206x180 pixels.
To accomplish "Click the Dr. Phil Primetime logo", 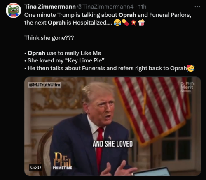I will click(x=62, y=161).
